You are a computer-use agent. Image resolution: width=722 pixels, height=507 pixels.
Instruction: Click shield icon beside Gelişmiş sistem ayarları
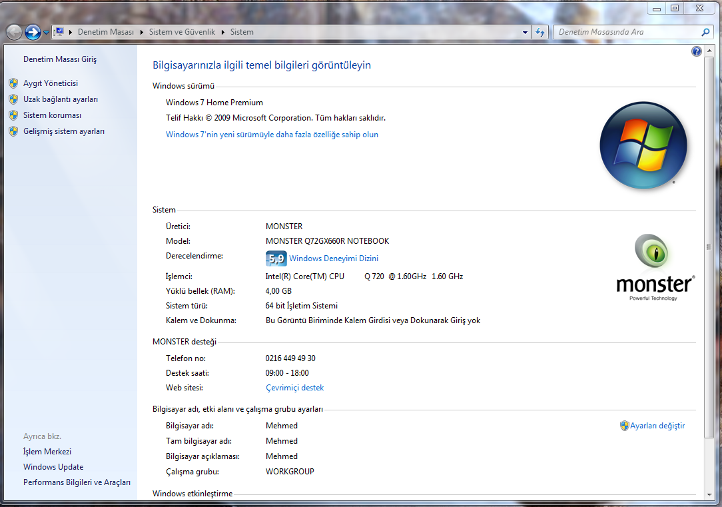point(13,132)
